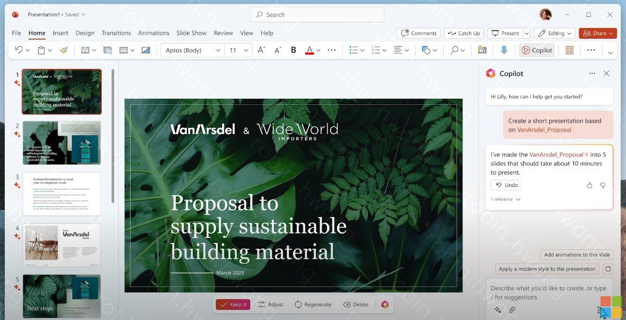Expand the ribbon display options chevron
The height and width of the screenshot is (320, 626).
click(610, 53)
